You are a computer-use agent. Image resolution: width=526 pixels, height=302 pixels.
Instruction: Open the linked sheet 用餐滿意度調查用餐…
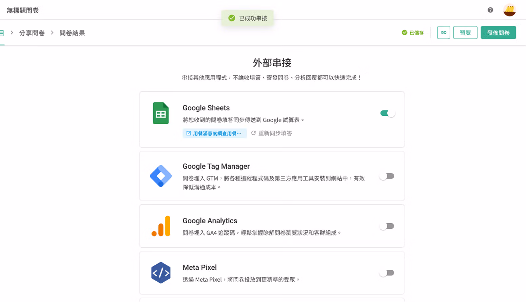click(215, 133)
